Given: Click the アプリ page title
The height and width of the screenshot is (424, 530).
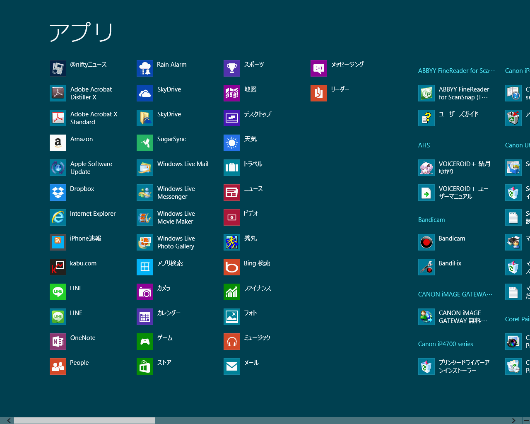Looking at the screenshot, I should pyautogui.click(x=82, y=32).
